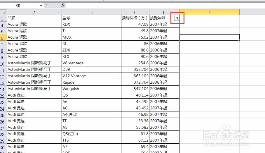Screen dimensions: 265x153
Task: Open the filter dropdown in column D header
Action: tap(177, 18)
